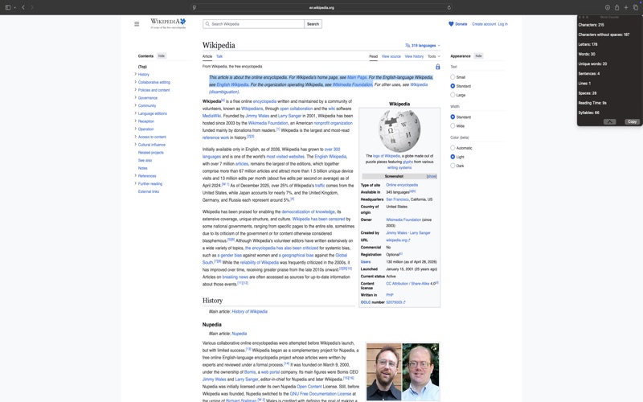This screenshot has height=402, width=643.
Task: Select the Standard width radio
Action: 453,117
